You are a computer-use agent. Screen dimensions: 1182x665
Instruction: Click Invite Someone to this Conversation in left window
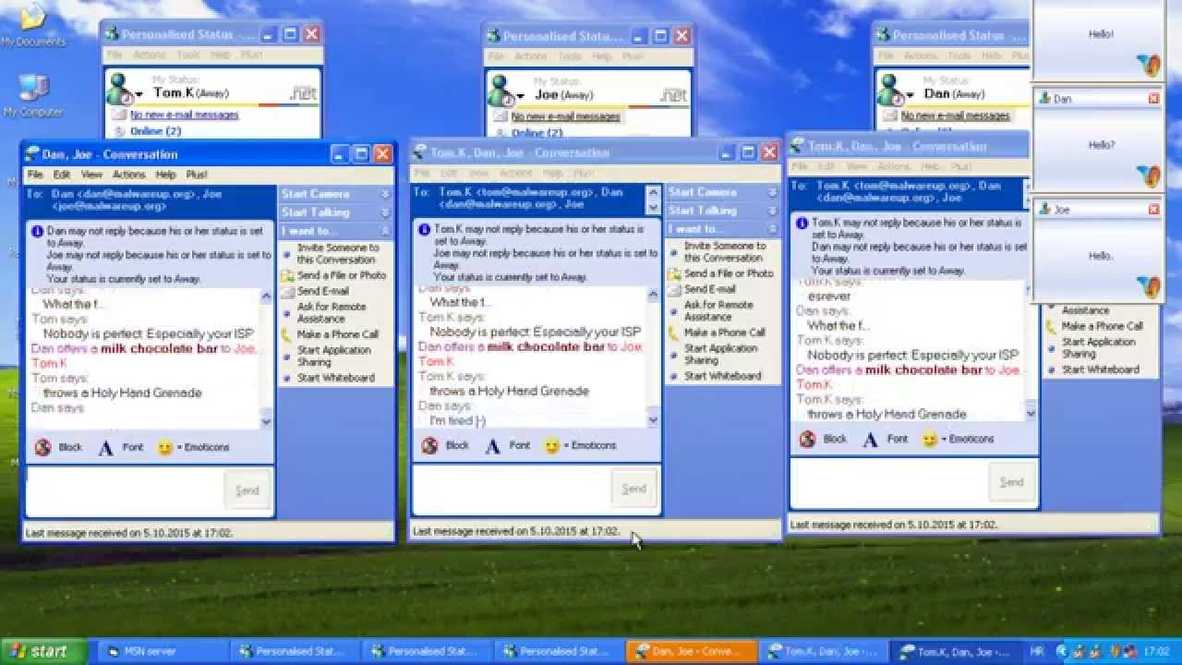[x=337, y=254]
